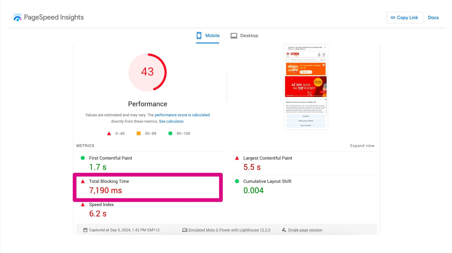
Task: Click the Speed Index metric value
Action: (x=98, y=214)
